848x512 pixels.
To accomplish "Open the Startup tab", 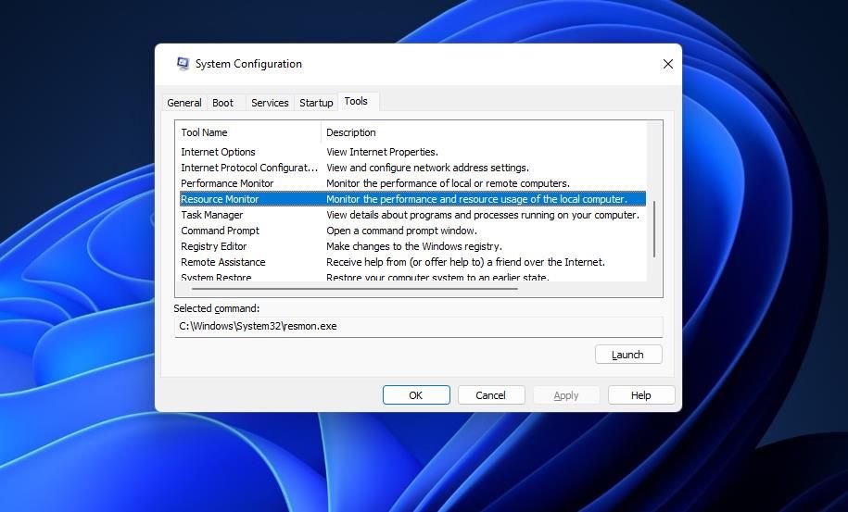I will pyautogui.click(x=316, y=103).
